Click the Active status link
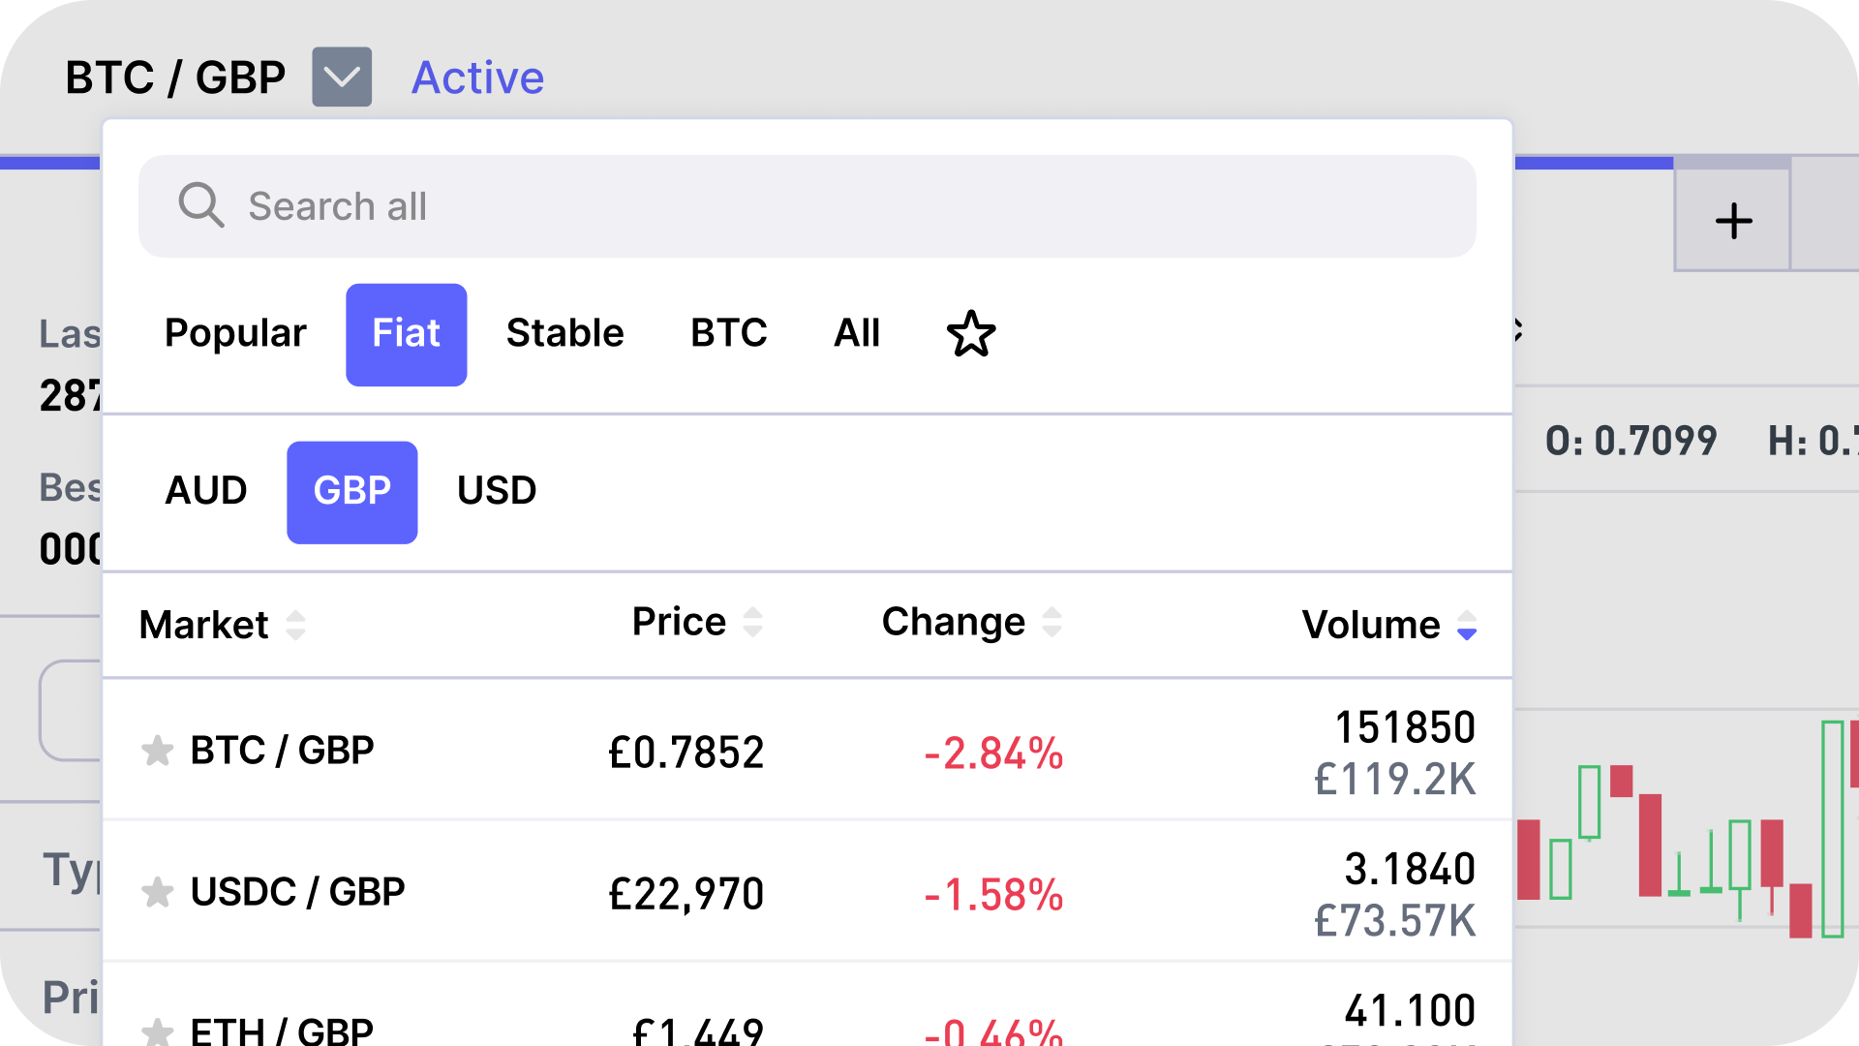Screen dimensions: 1859x1046 [477, 77]
